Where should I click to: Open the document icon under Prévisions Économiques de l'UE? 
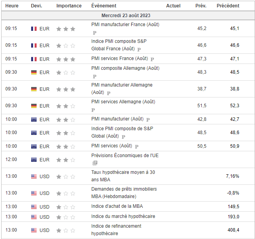(x=95, y=163)
